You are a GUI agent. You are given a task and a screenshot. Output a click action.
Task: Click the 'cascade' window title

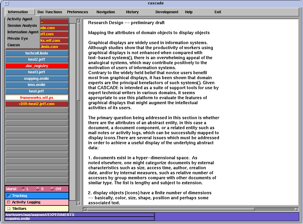tap(156, 3)
